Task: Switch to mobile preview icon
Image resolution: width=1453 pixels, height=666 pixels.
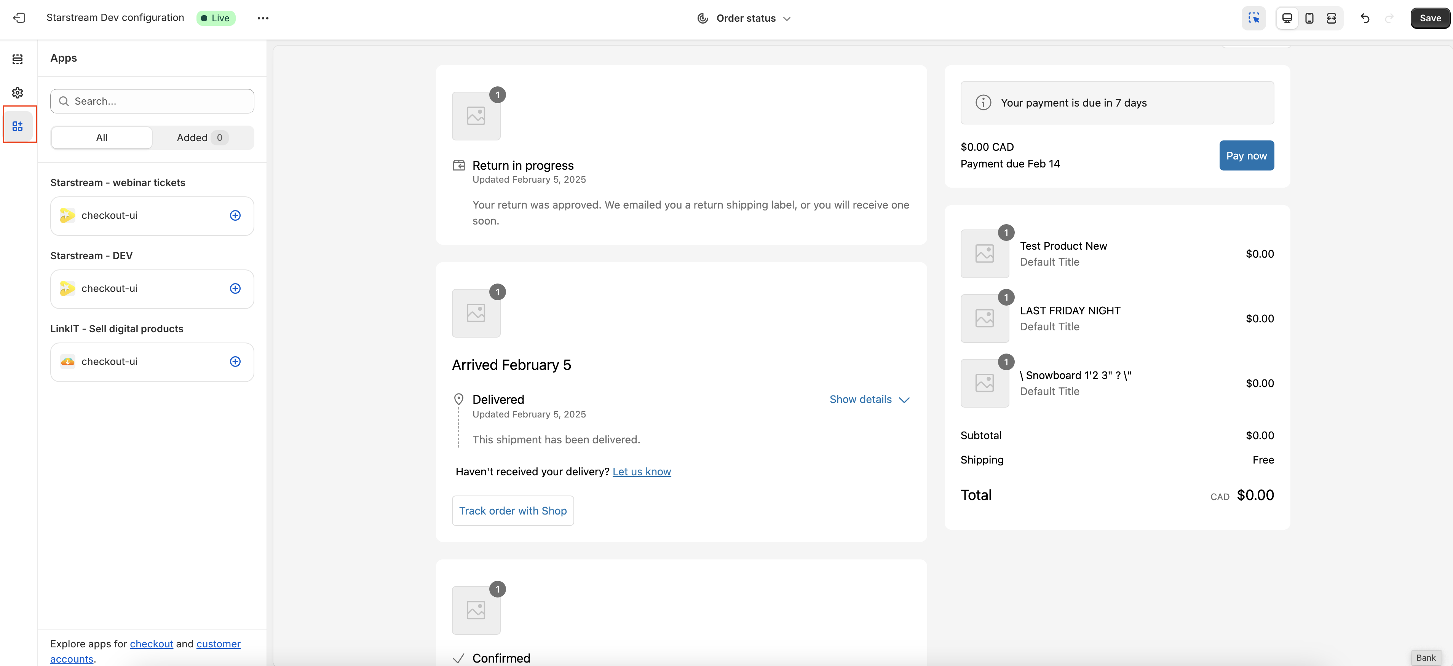Action: tap(1309, 18)
